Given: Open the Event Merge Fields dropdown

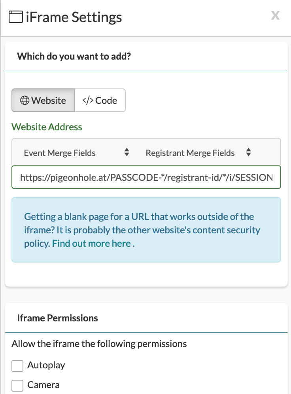Looking at the screenshot, I should click(75, 153).
